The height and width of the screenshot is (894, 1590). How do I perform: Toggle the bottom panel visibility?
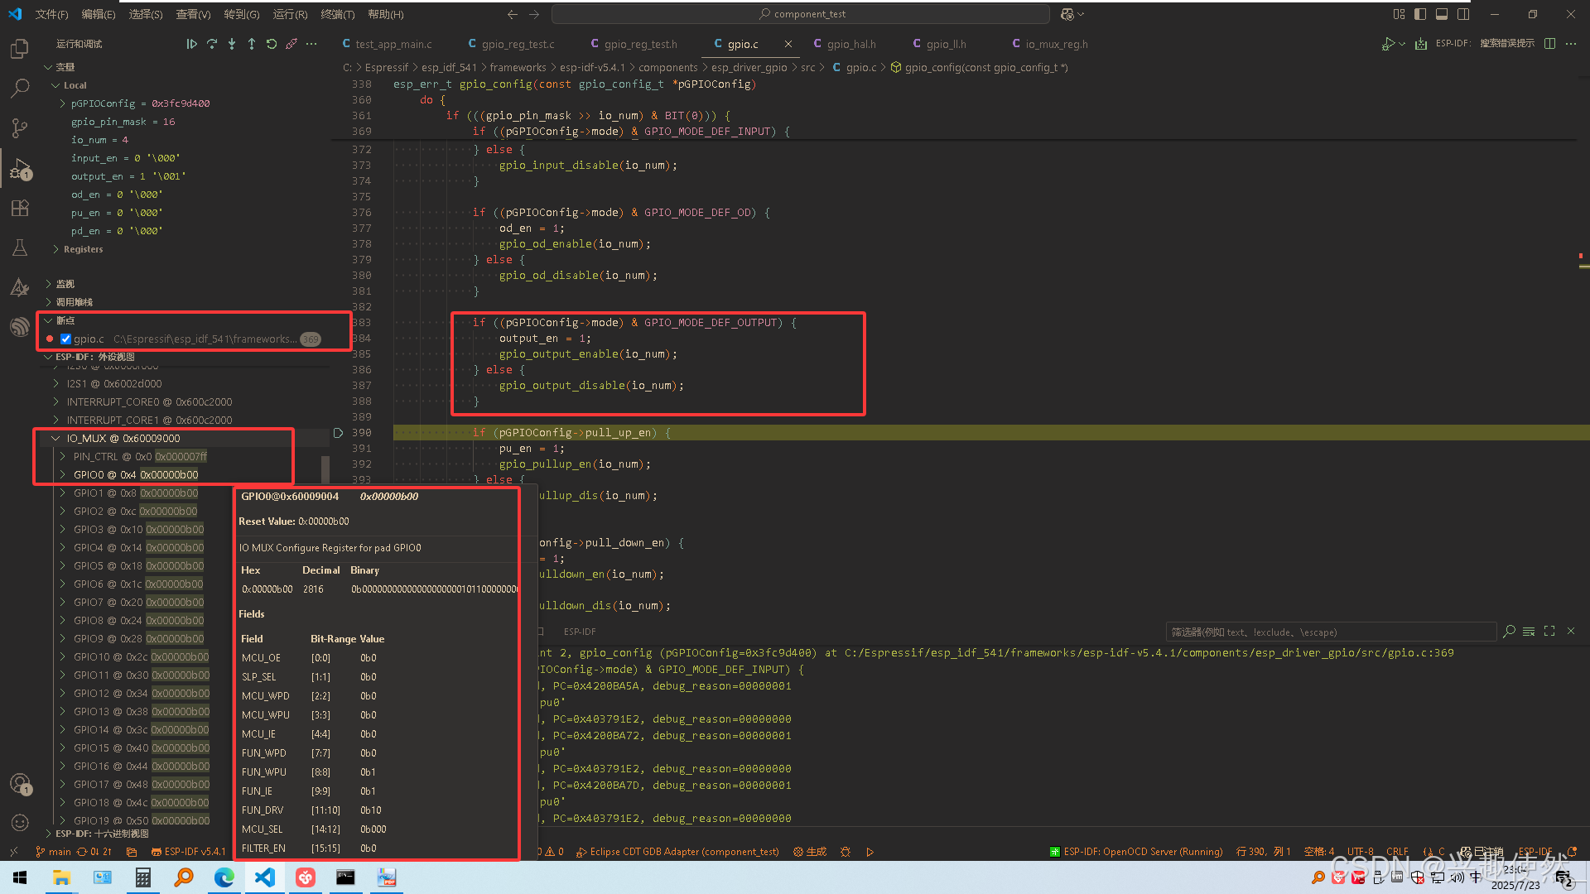[1442, 14]
